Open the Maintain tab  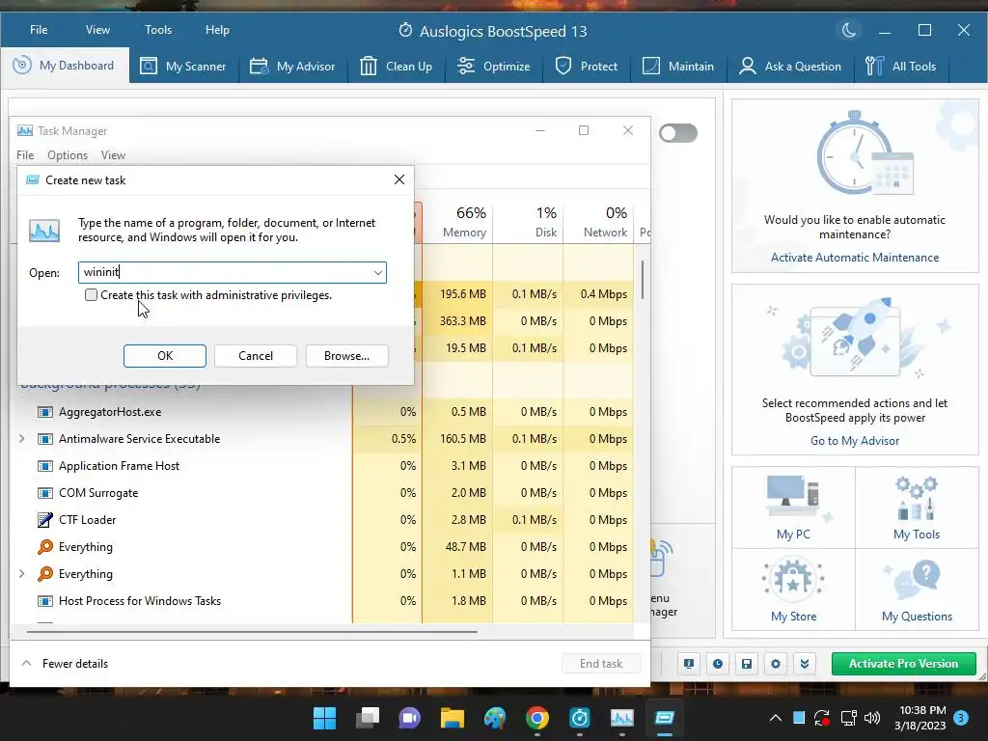pyautogui.click(x=678, y=67)
